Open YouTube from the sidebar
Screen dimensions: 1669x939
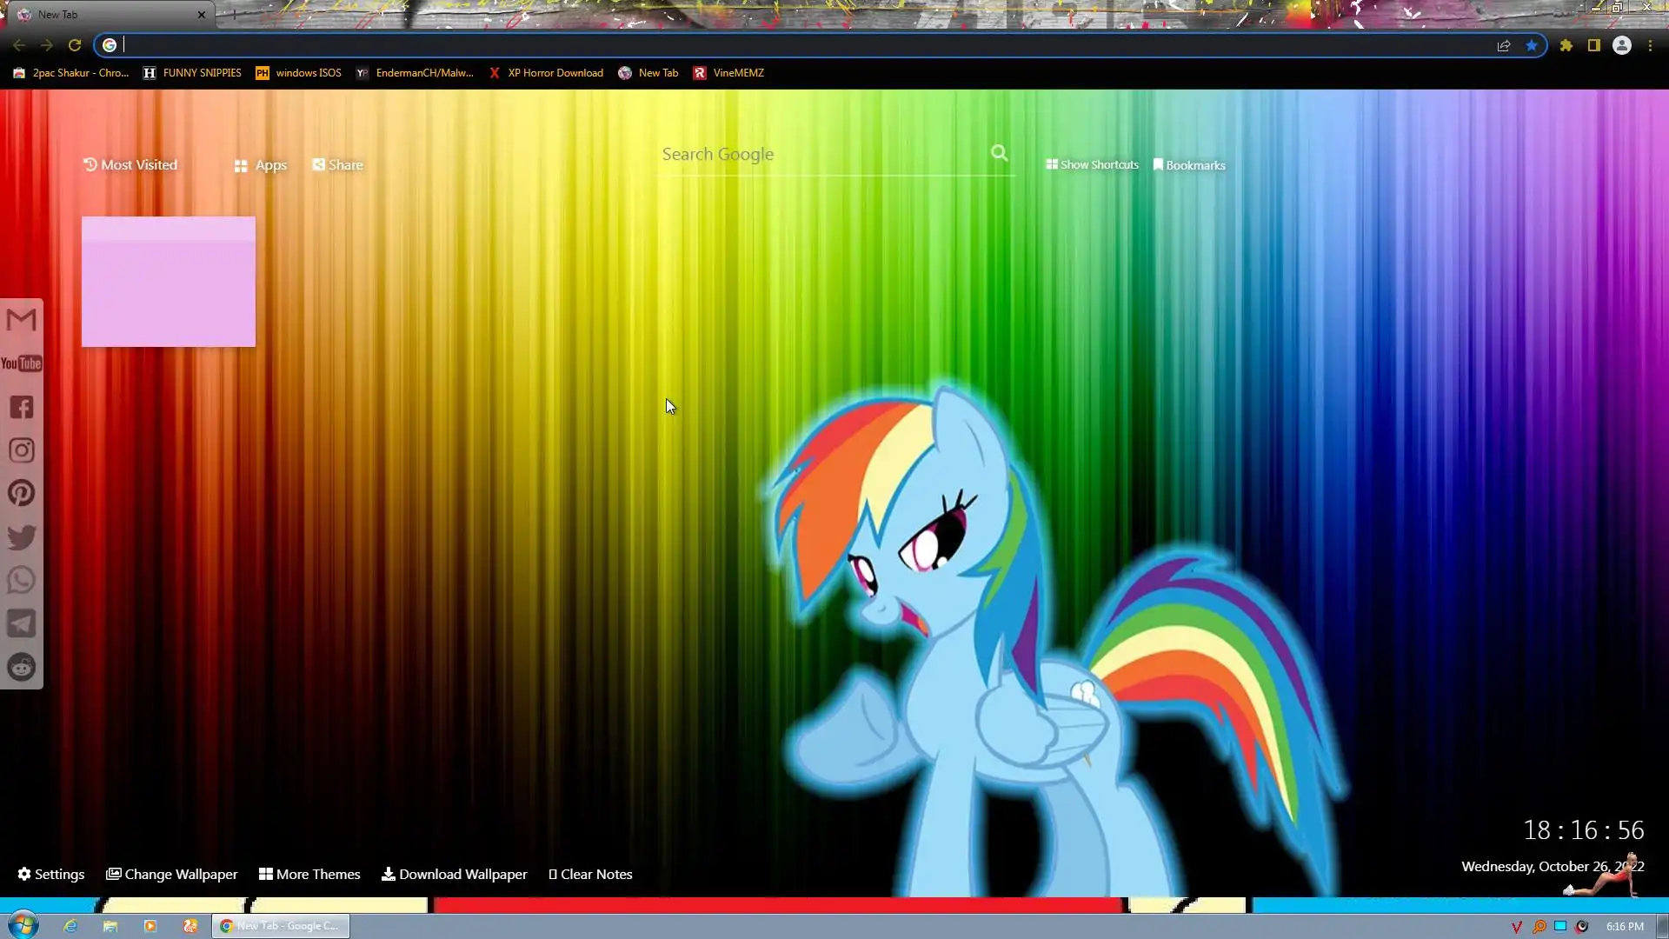click(x=22, y=363)
